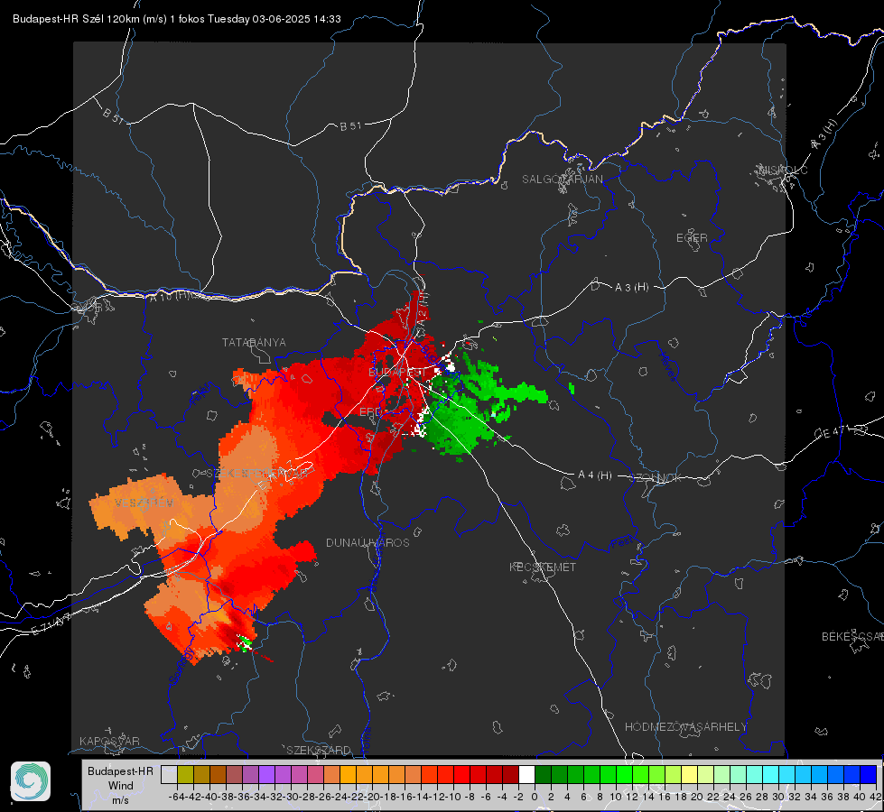Select the Wind label in the legend
884x812 pixels.
click(121, 786)
